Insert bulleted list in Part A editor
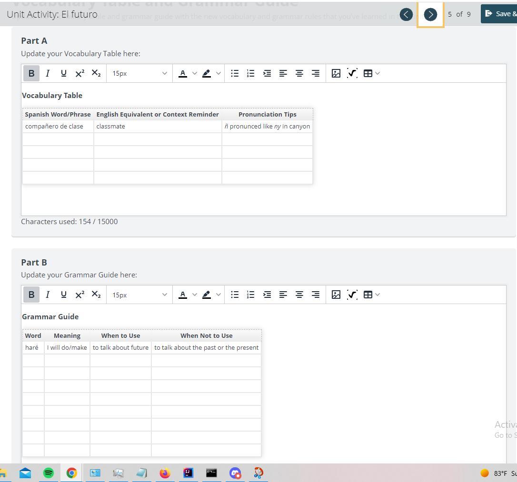Viewport: 517px width, 482px height. coord(235,73)
